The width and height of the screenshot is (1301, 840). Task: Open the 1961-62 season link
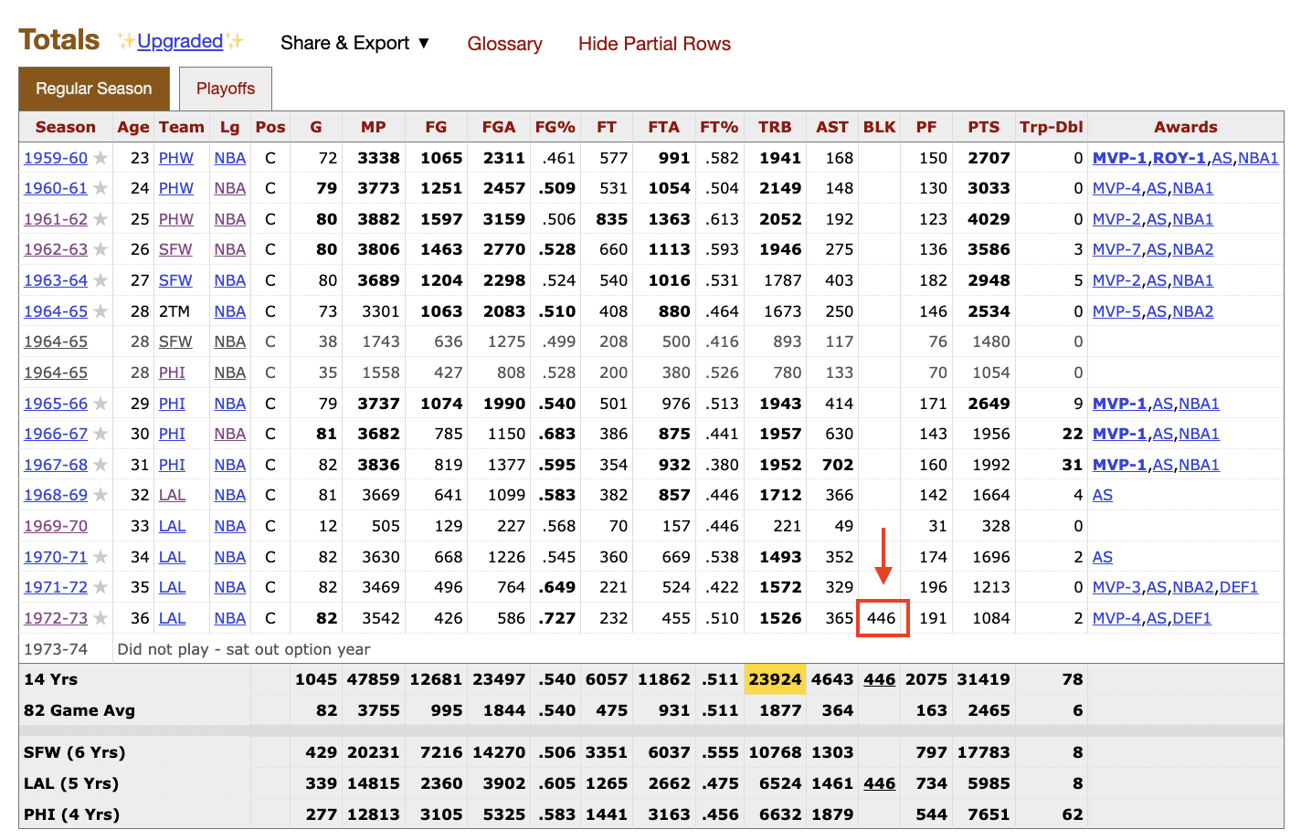pyautogui.click(x=56, y=219)
